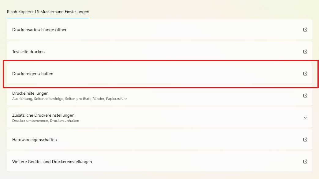
Task: Click the Zusätzliche Druckereinstellungen title
Action: point(43,115)
